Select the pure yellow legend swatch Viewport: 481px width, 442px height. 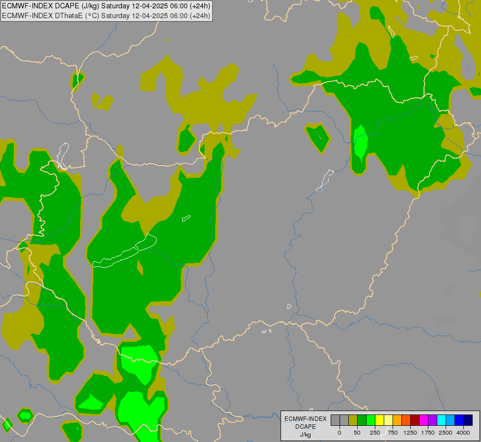(x=379, y=420)
